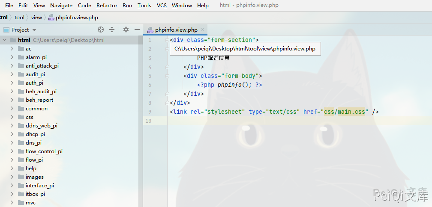Image resolution: width=432 pixels, height=207 pixels.
Task: Open the Refactor menu
Action: [x=107, y=6]
